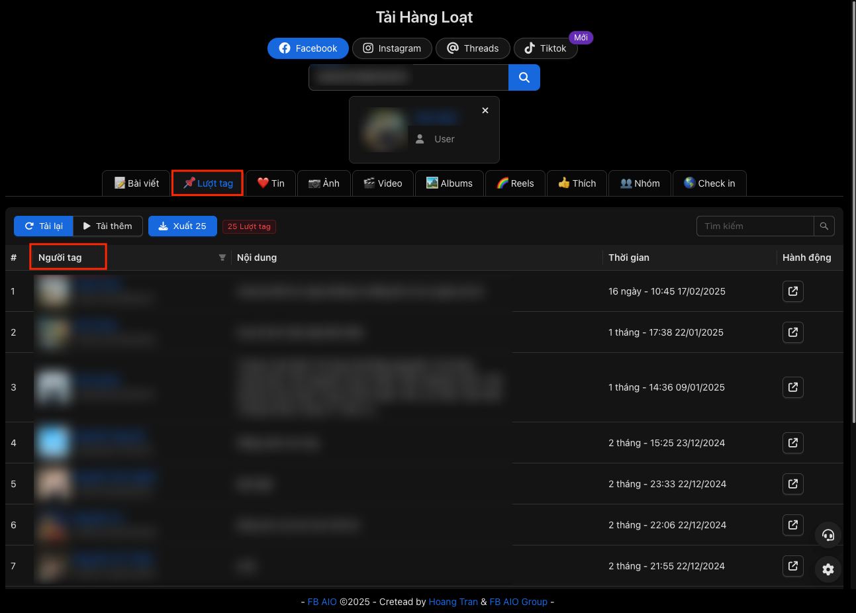Image resolution: width=856 pixels, height=613 pixels.
Task: Open external link for row 5
Action: click(x=793, y=484)
